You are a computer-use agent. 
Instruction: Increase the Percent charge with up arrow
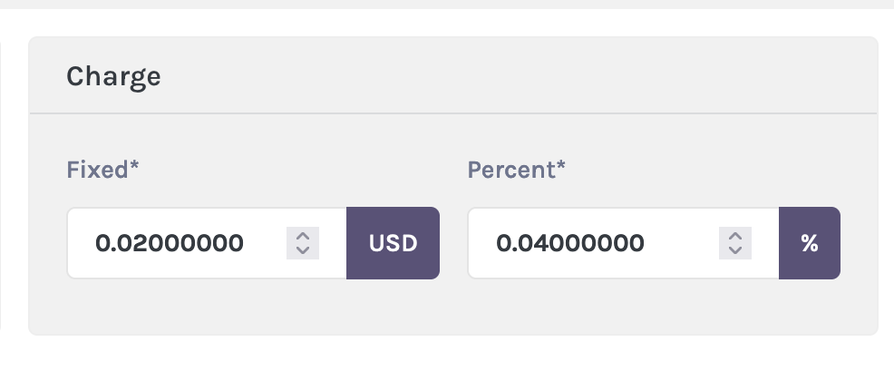[x=735, y=236]
